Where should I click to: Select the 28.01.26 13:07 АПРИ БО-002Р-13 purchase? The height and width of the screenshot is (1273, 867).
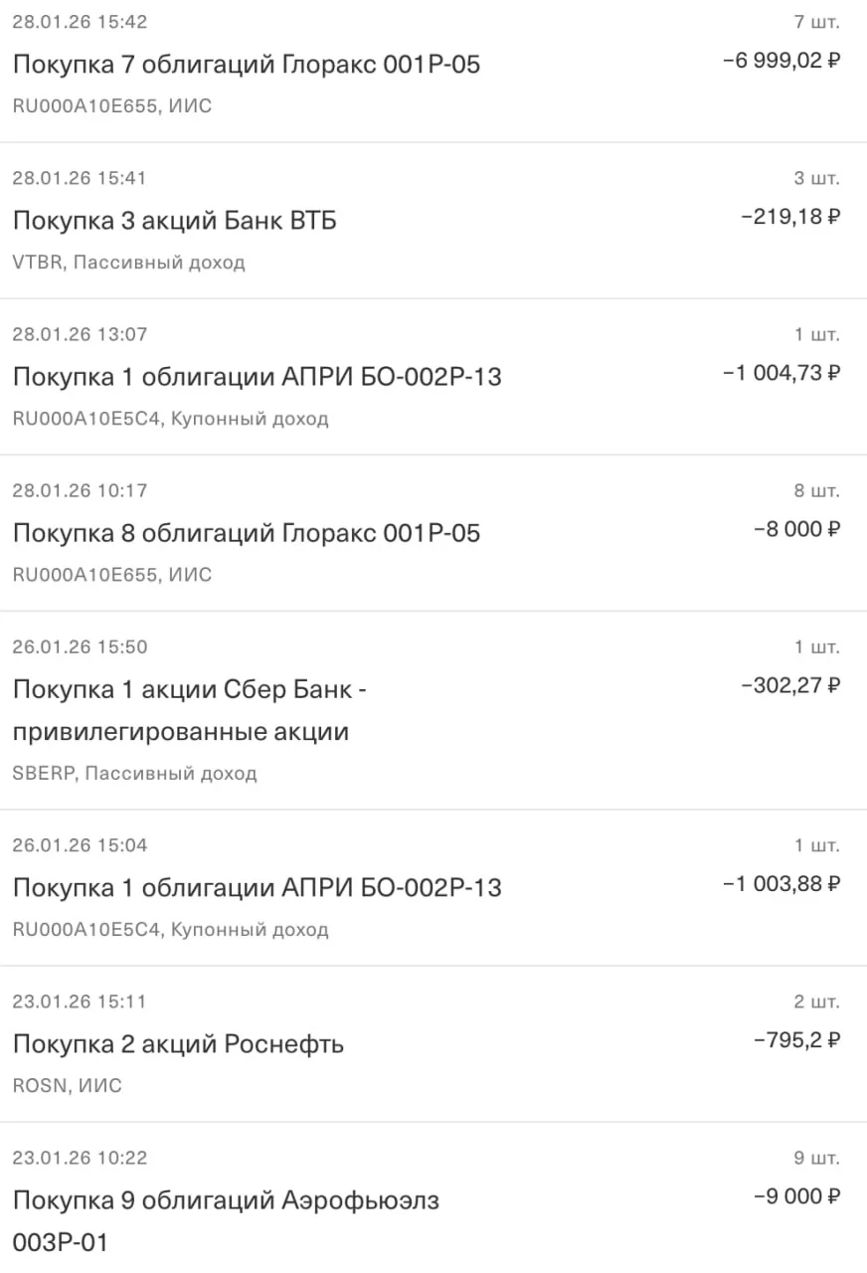(433, 377)
